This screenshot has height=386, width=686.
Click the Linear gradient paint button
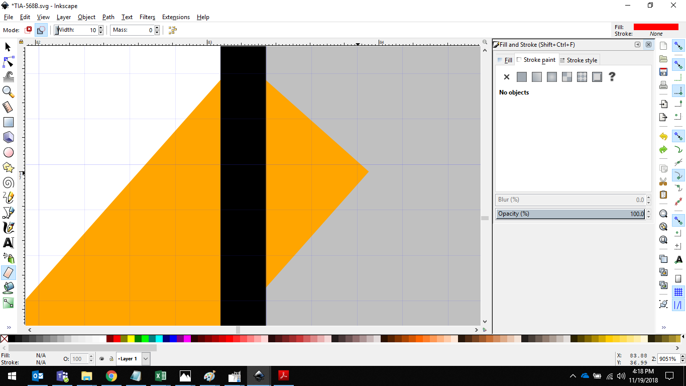click(x=537, y=77)
